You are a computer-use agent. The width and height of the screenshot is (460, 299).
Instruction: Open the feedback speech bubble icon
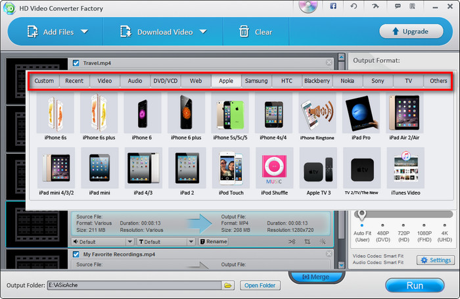coord(398,6)
